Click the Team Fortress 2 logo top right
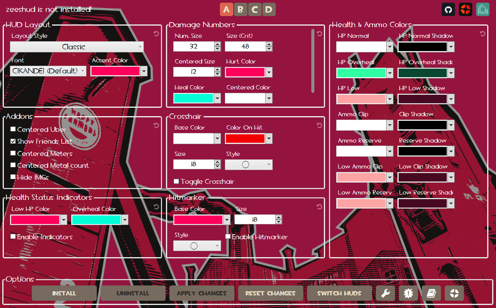 [x=465, y=9]
